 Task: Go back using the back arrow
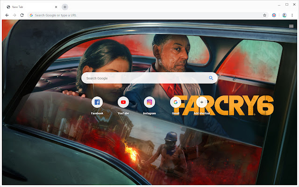7,15
